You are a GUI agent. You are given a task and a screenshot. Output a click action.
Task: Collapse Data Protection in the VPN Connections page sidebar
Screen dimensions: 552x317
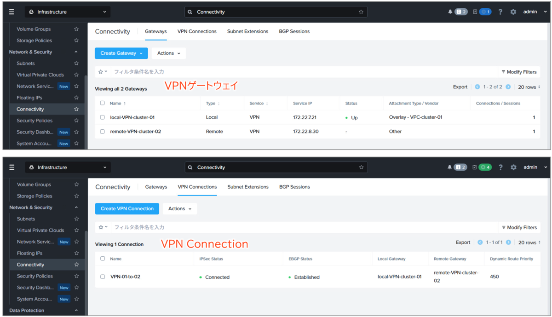point(76,311)
